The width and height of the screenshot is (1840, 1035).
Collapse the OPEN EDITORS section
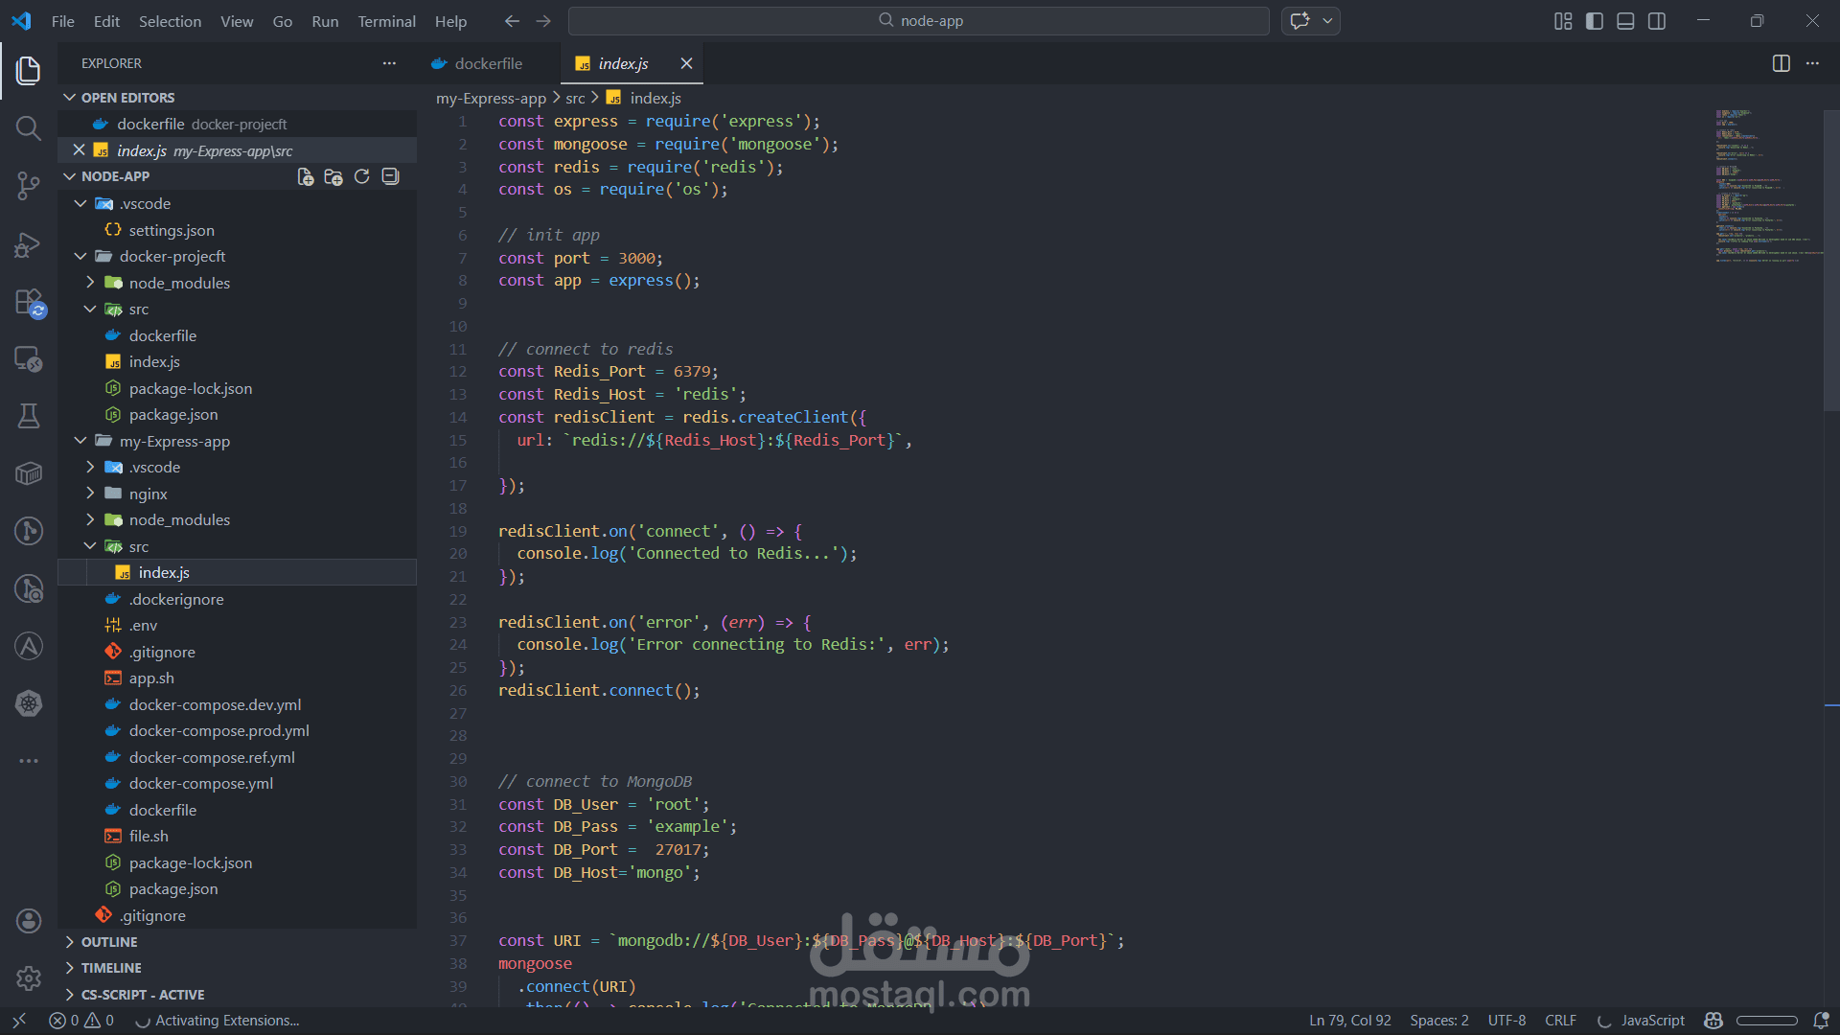tap(127, 98)
